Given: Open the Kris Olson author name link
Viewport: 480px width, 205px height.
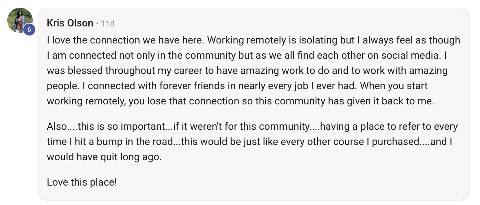Looking at the screenshot, I should coord(70,23).
